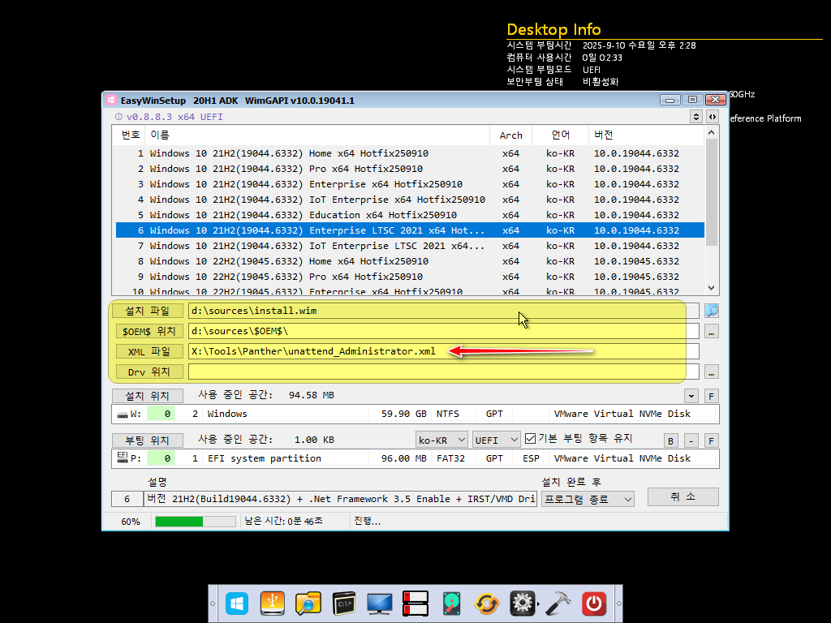Viewport: 831px width, 623px height.
Task: Click the install.wim path field
Action: [443, 311]
